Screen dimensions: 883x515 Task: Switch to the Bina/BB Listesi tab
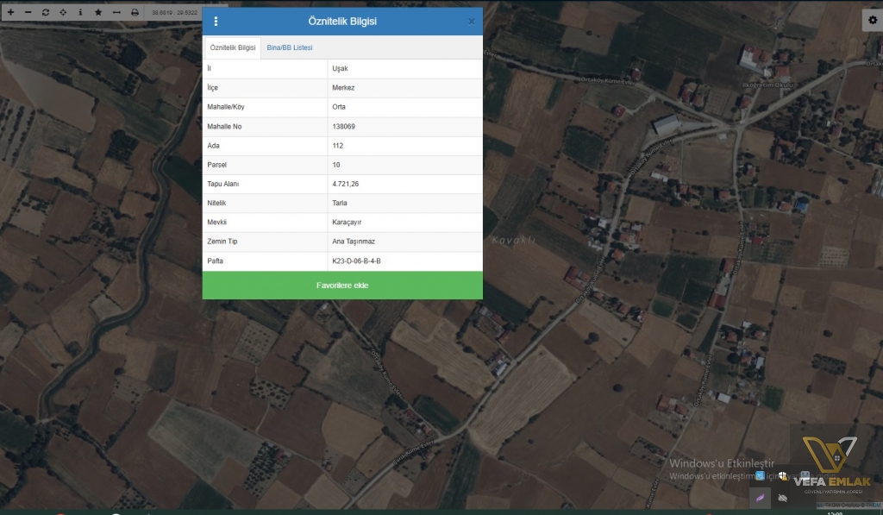pyautogui.click(x=290, y=47)
